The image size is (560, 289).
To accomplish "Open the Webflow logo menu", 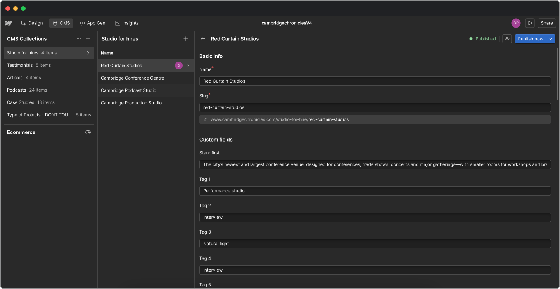I will [9, 23].
